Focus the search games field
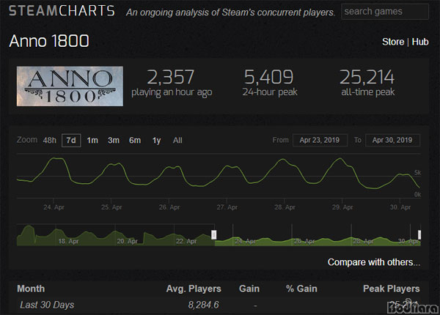440x315 pixels. coord(385,12)
